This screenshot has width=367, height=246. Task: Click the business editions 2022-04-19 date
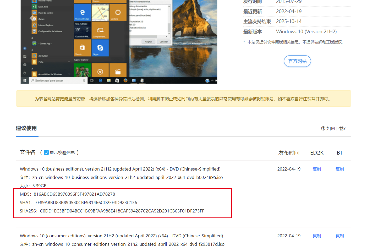(x=289, y=169)
